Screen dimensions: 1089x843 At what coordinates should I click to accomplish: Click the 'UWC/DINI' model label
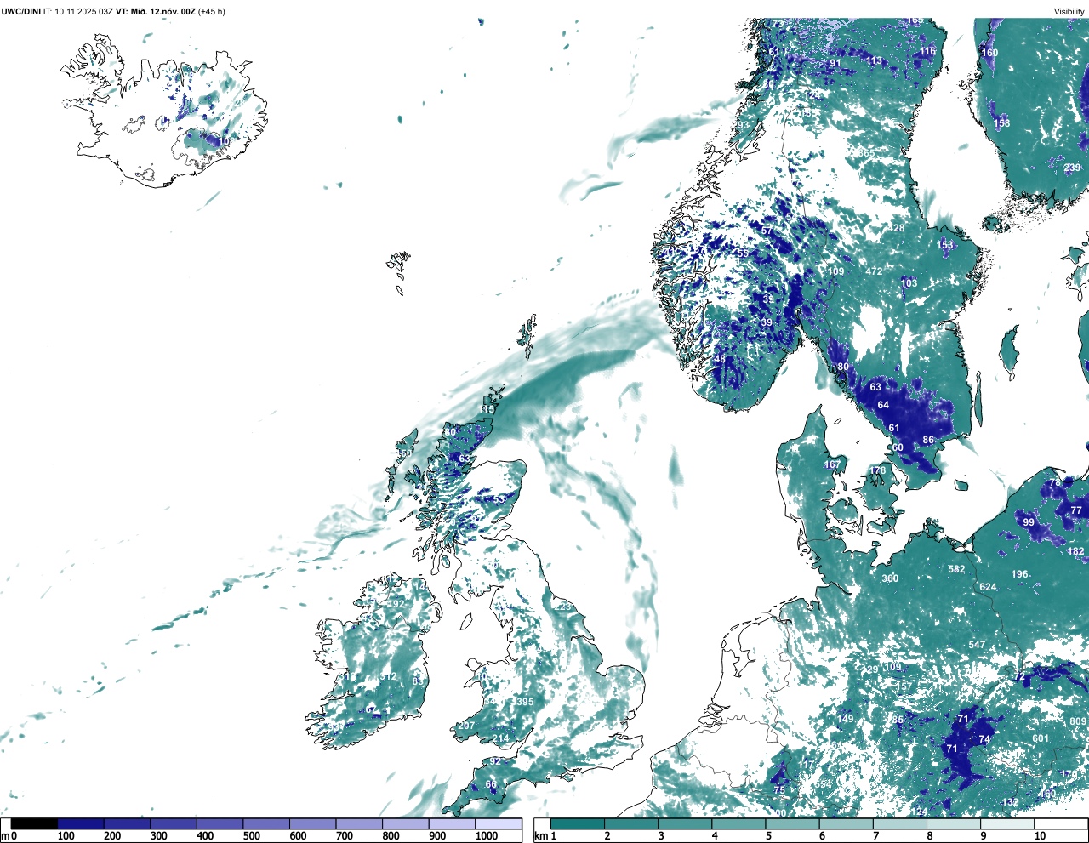pos(20,12)
